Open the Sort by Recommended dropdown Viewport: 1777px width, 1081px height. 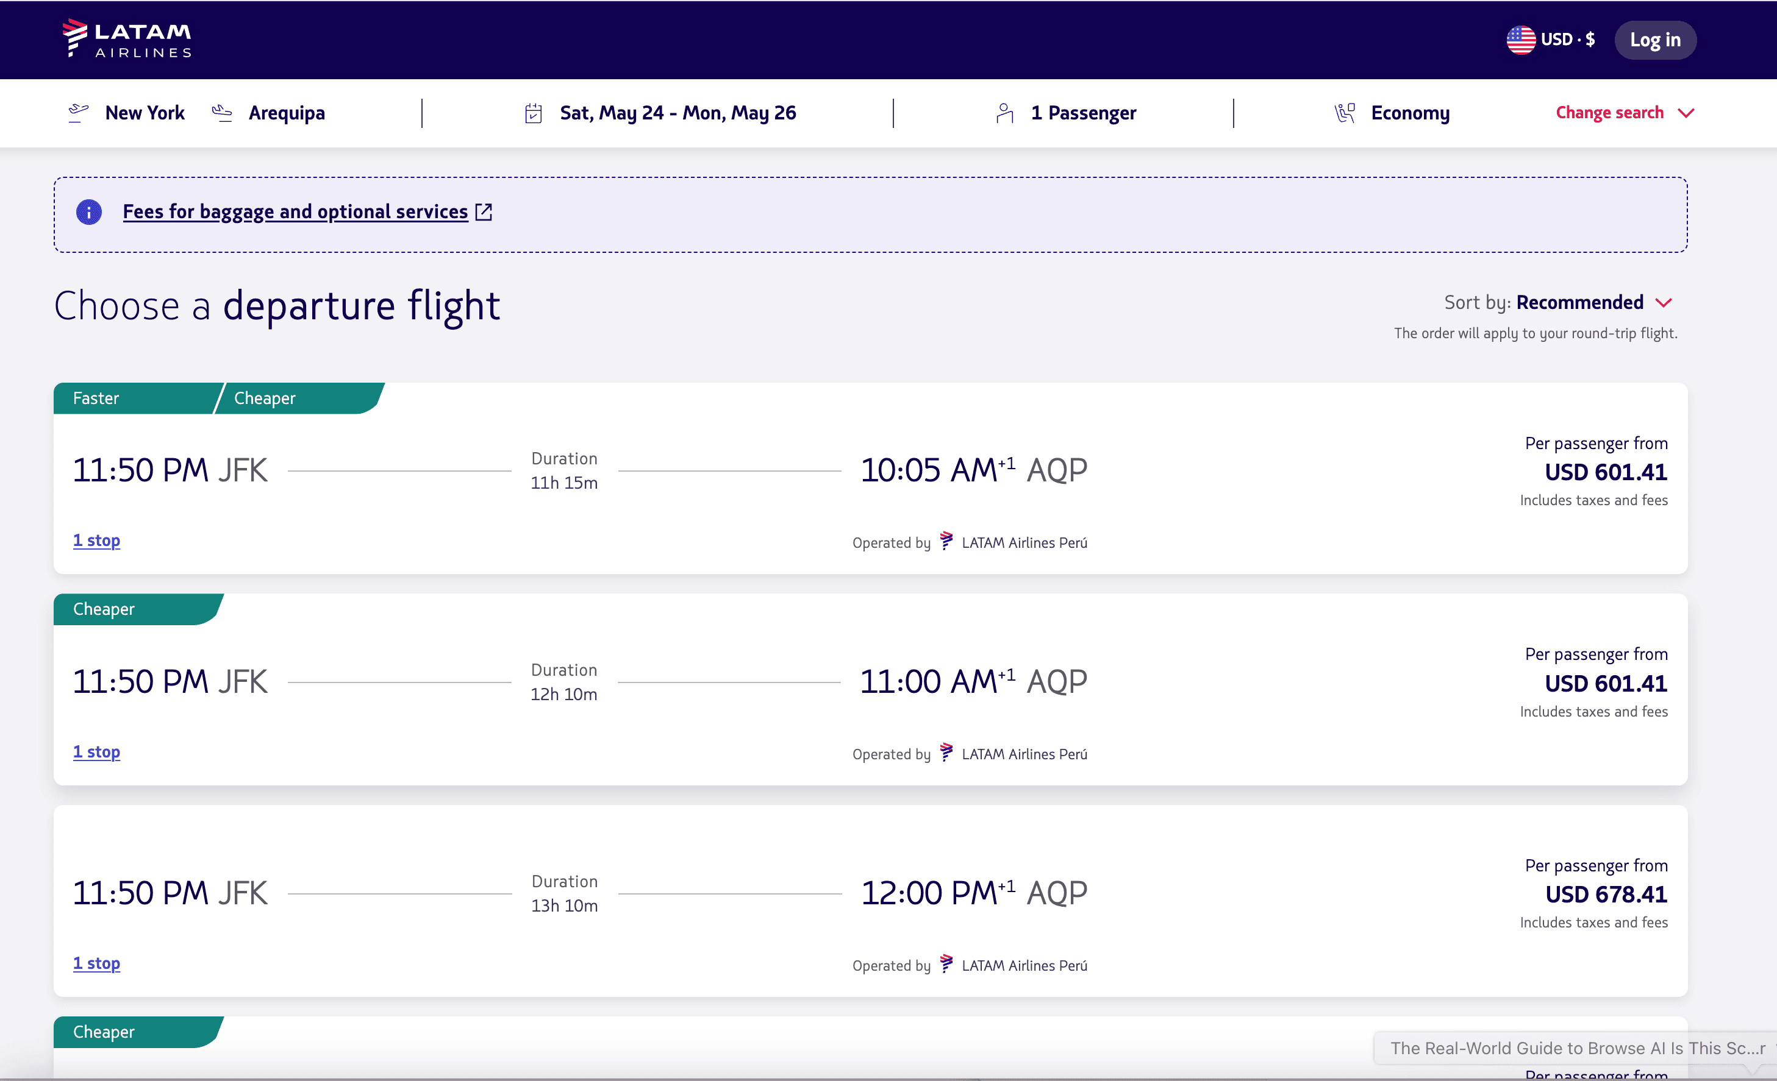click(1557, 303)
